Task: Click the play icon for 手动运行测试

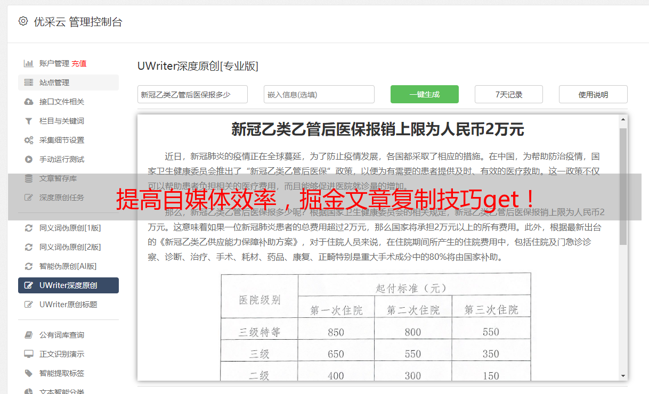Action: [x=29, y=159]
